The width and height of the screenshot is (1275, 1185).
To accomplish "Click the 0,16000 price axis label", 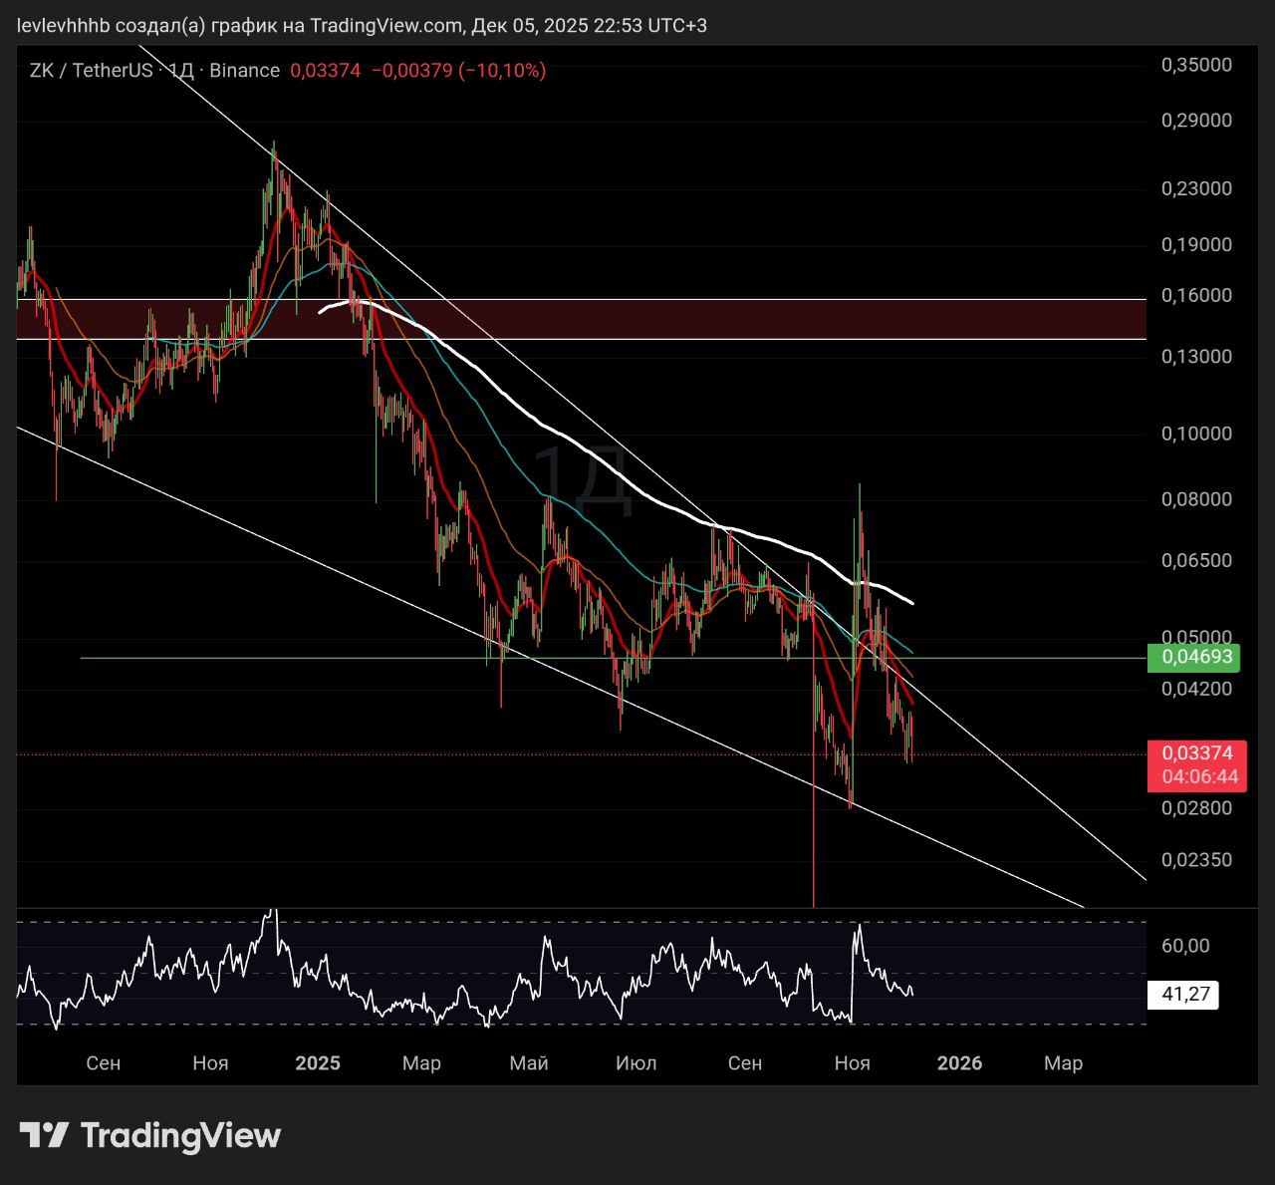I will [1196, 296].
